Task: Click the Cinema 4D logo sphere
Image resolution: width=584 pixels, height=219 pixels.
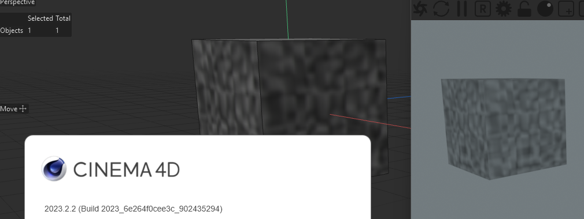Action: pos(54,168)
